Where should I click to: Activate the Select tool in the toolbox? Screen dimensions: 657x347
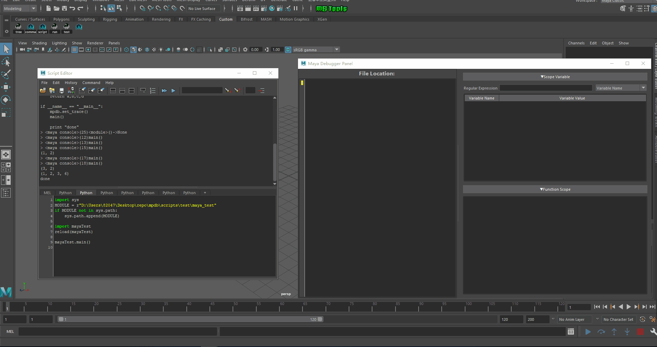6,49
